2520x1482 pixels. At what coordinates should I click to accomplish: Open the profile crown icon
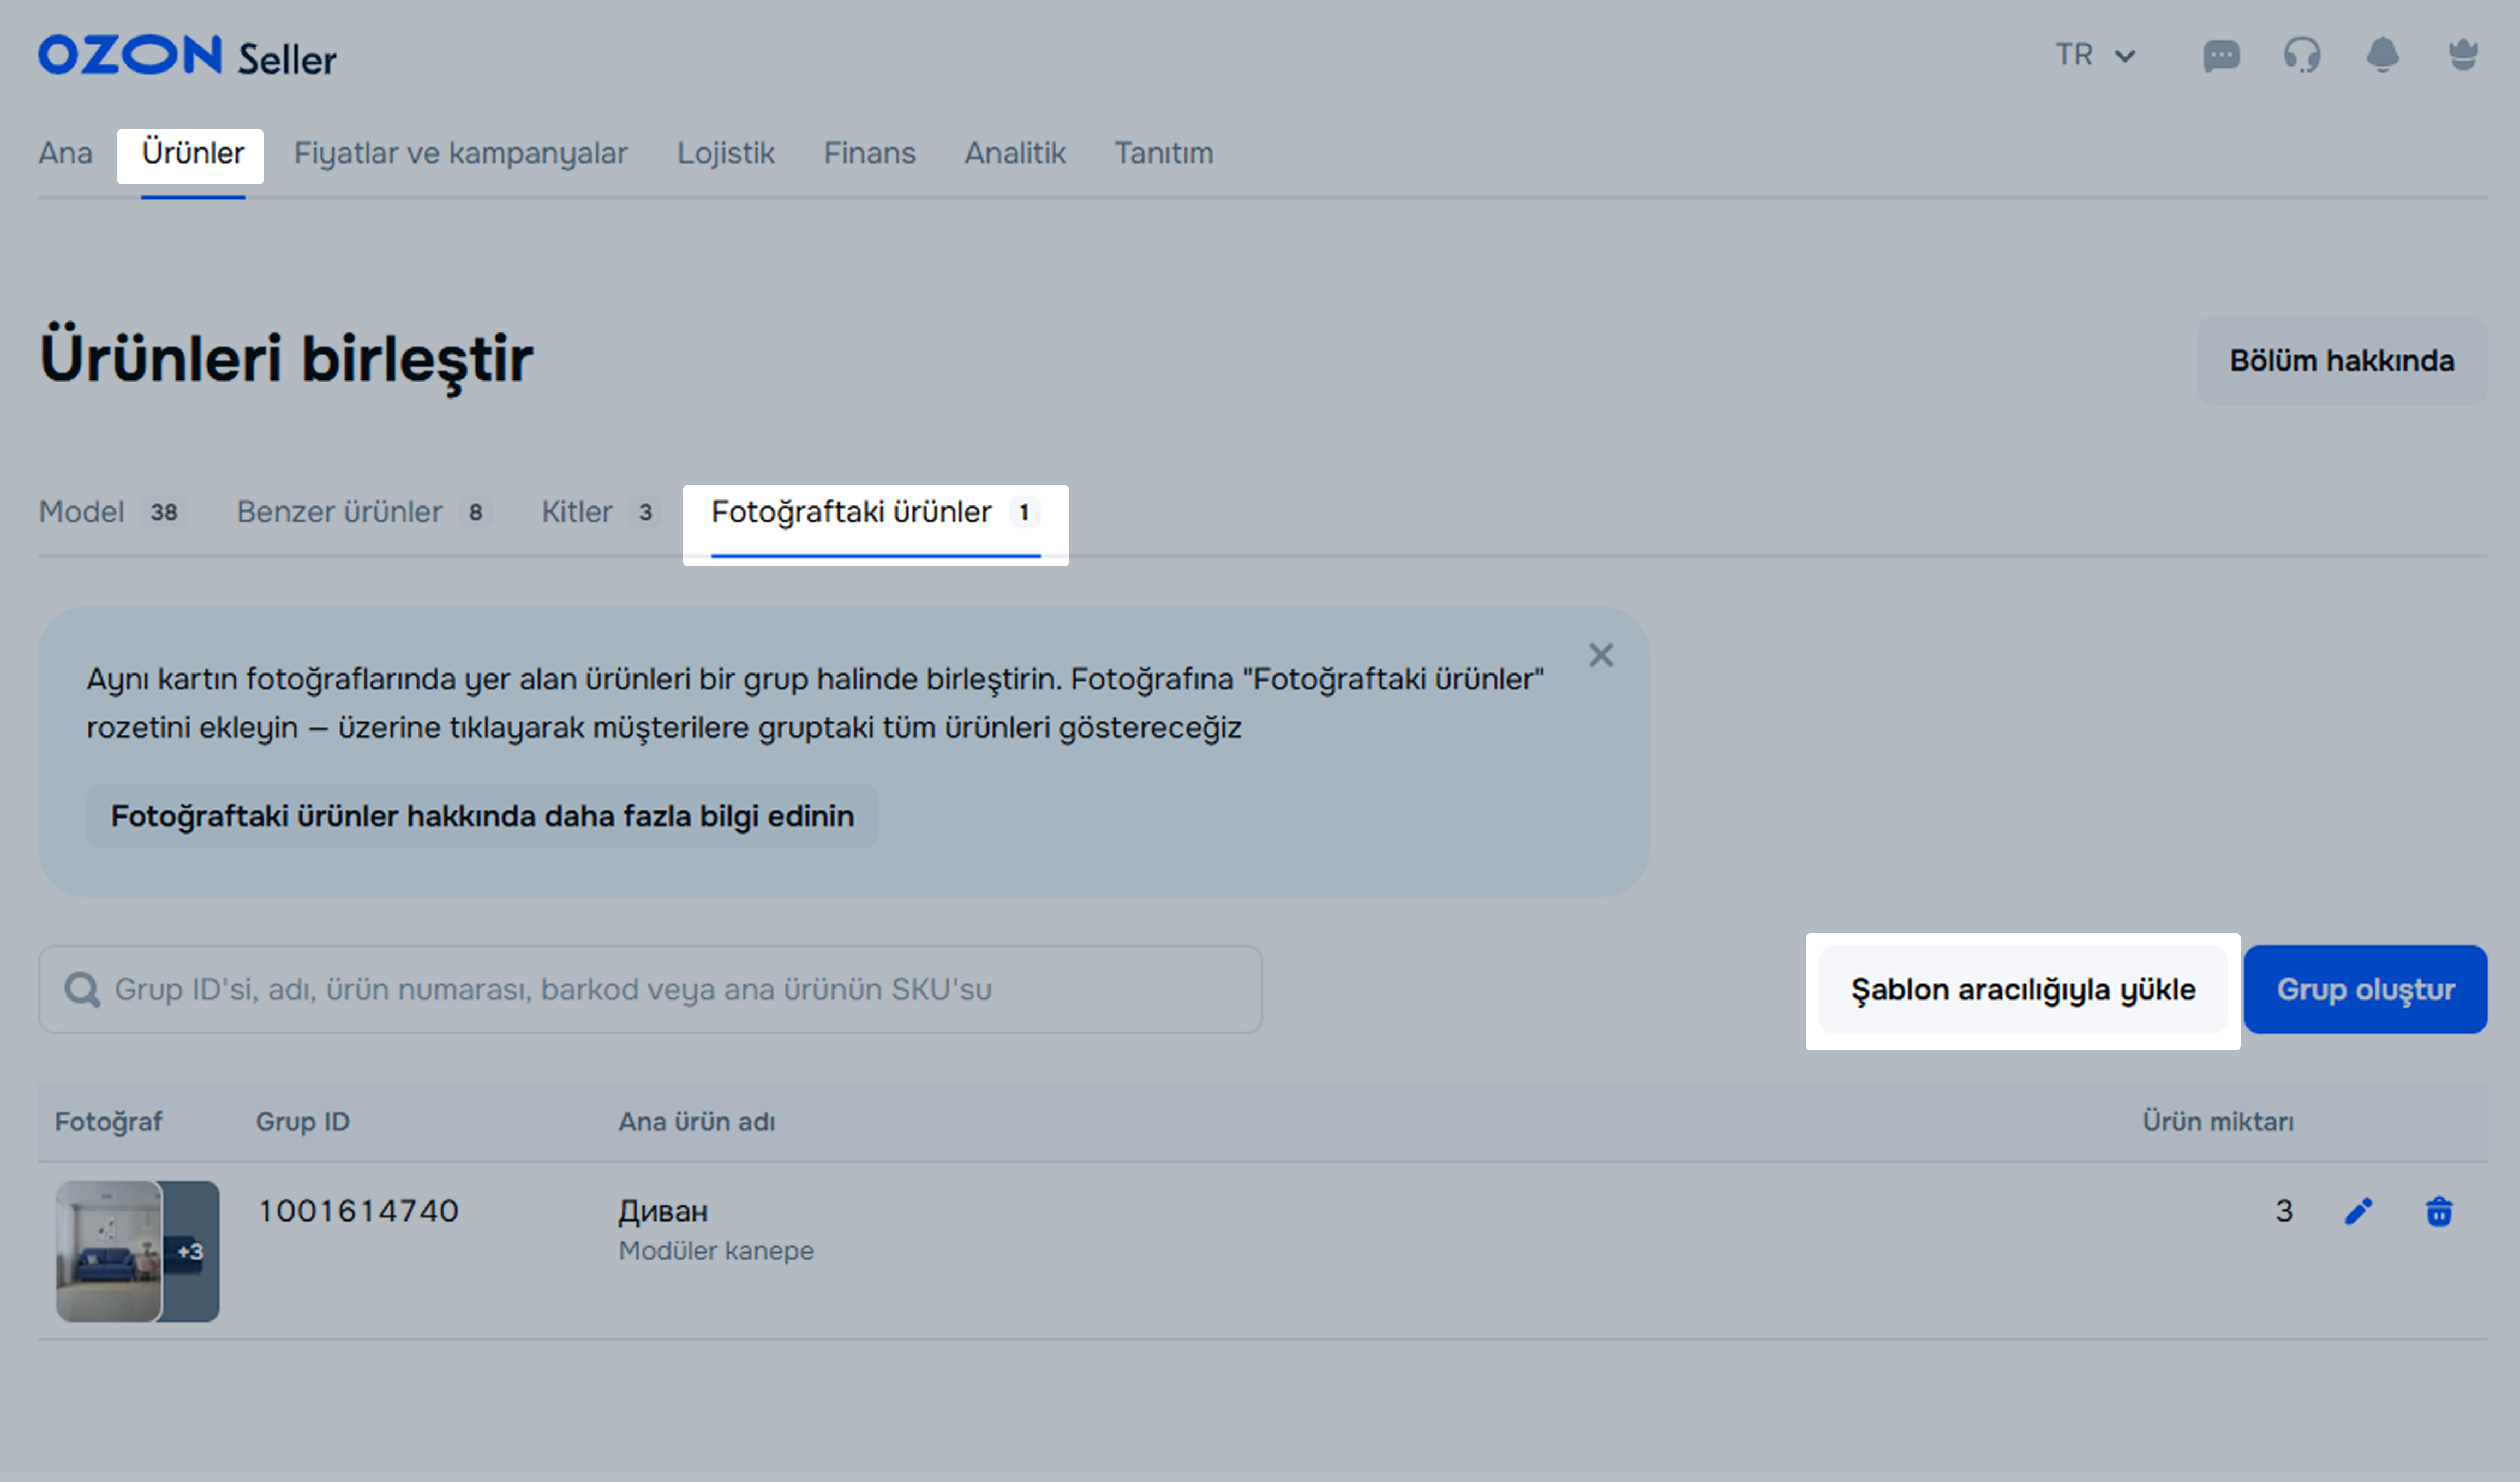(2463, 55)
